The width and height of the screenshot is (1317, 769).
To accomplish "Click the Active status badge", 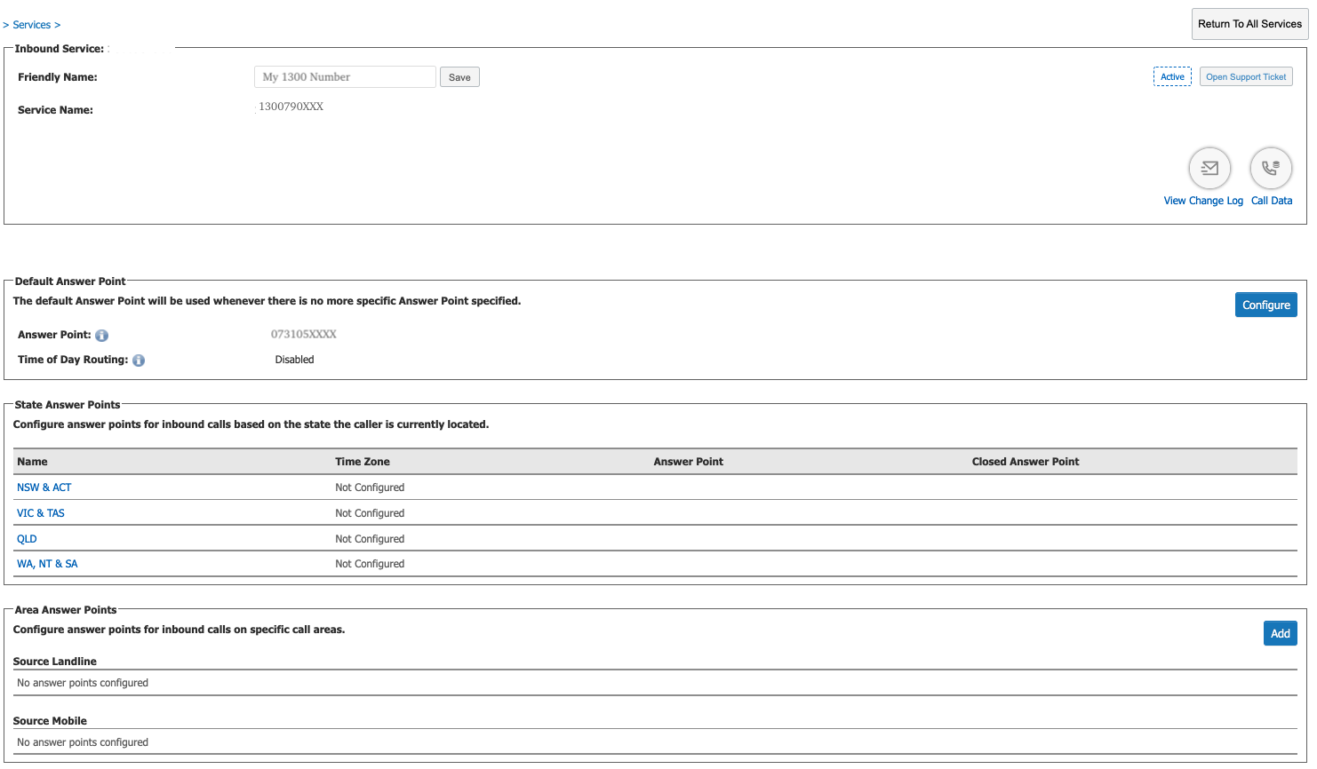I will pos(1172,77).
